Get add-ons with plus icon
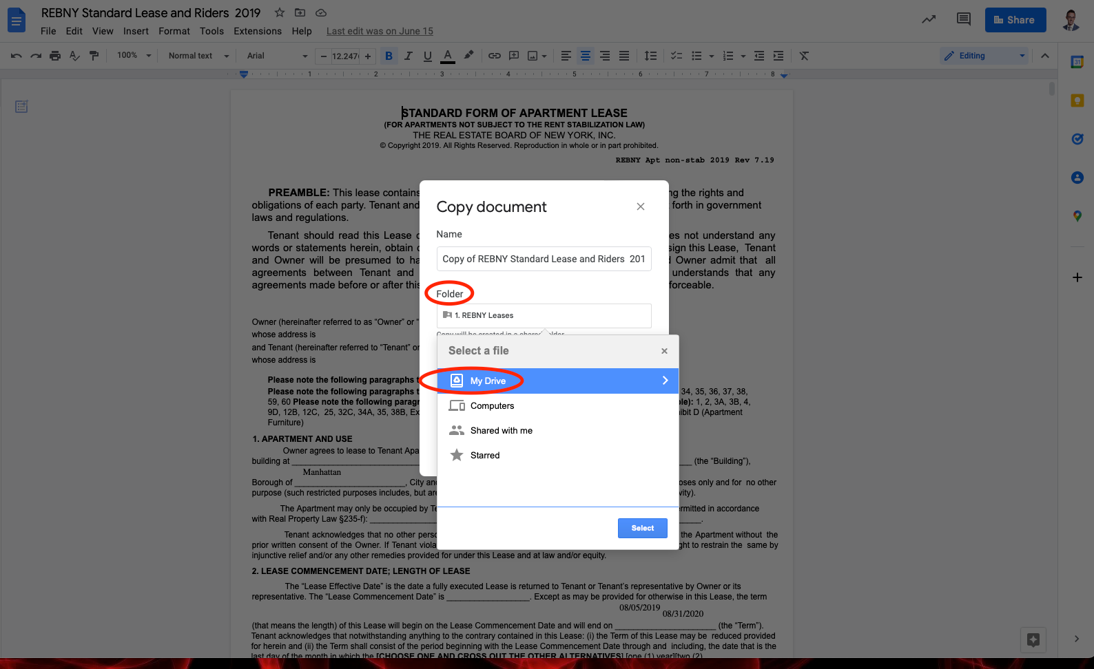The image size is (1094, 669). coord(1077,277)
